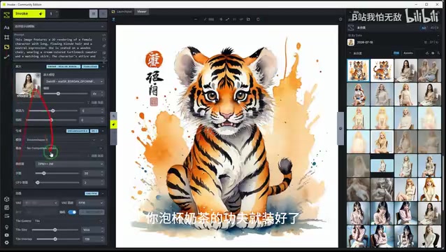Adjust the upscale scale slider
The image size is (446, 252).
point(58,93)
